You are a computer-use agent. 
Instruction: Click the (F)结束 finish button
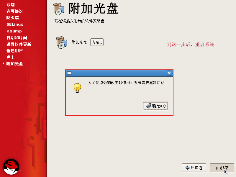(x=222, y=168)
